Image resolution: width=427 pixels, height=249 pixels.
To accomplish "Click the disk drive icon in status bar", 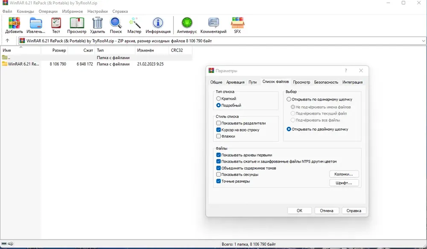I will point(4,243).
